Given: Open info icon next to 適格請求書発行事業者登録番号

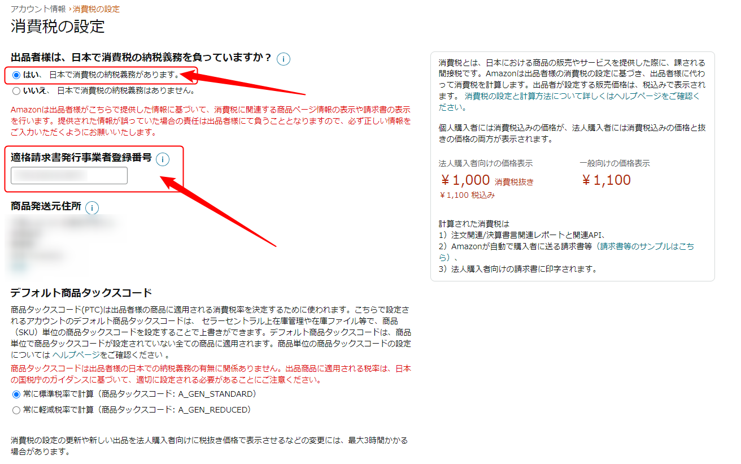Looking at the screenshot, I should [163, 159].
